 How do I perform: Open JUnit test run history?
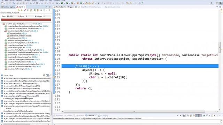point(44,10)
